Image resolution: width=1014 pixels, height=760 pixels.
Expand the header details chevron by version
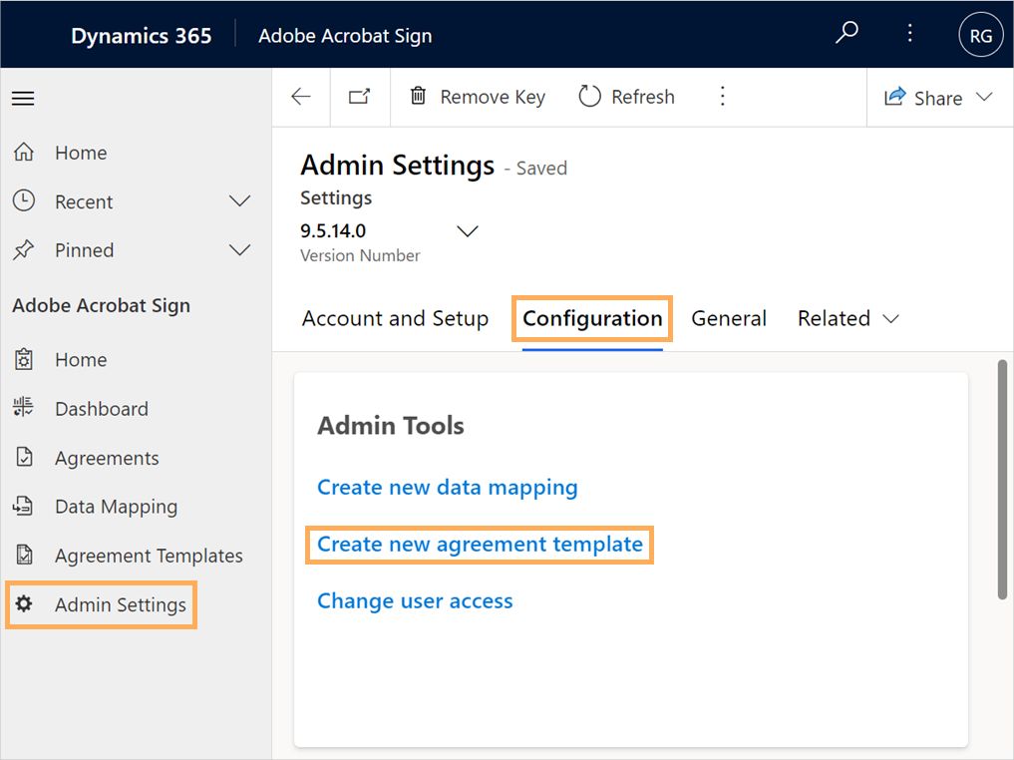click(468, 231)
